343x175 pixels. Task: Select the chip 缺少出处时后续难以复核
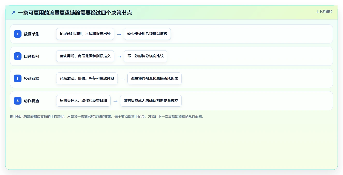point(147,34)
